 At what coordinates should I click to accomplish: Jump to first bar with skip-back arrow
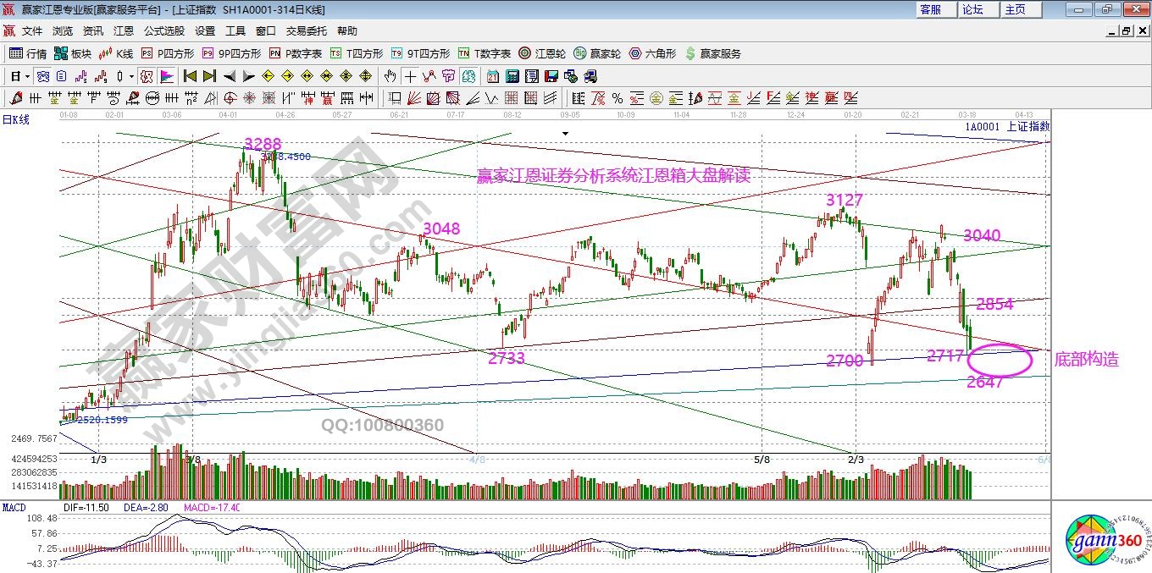(191, 76)
